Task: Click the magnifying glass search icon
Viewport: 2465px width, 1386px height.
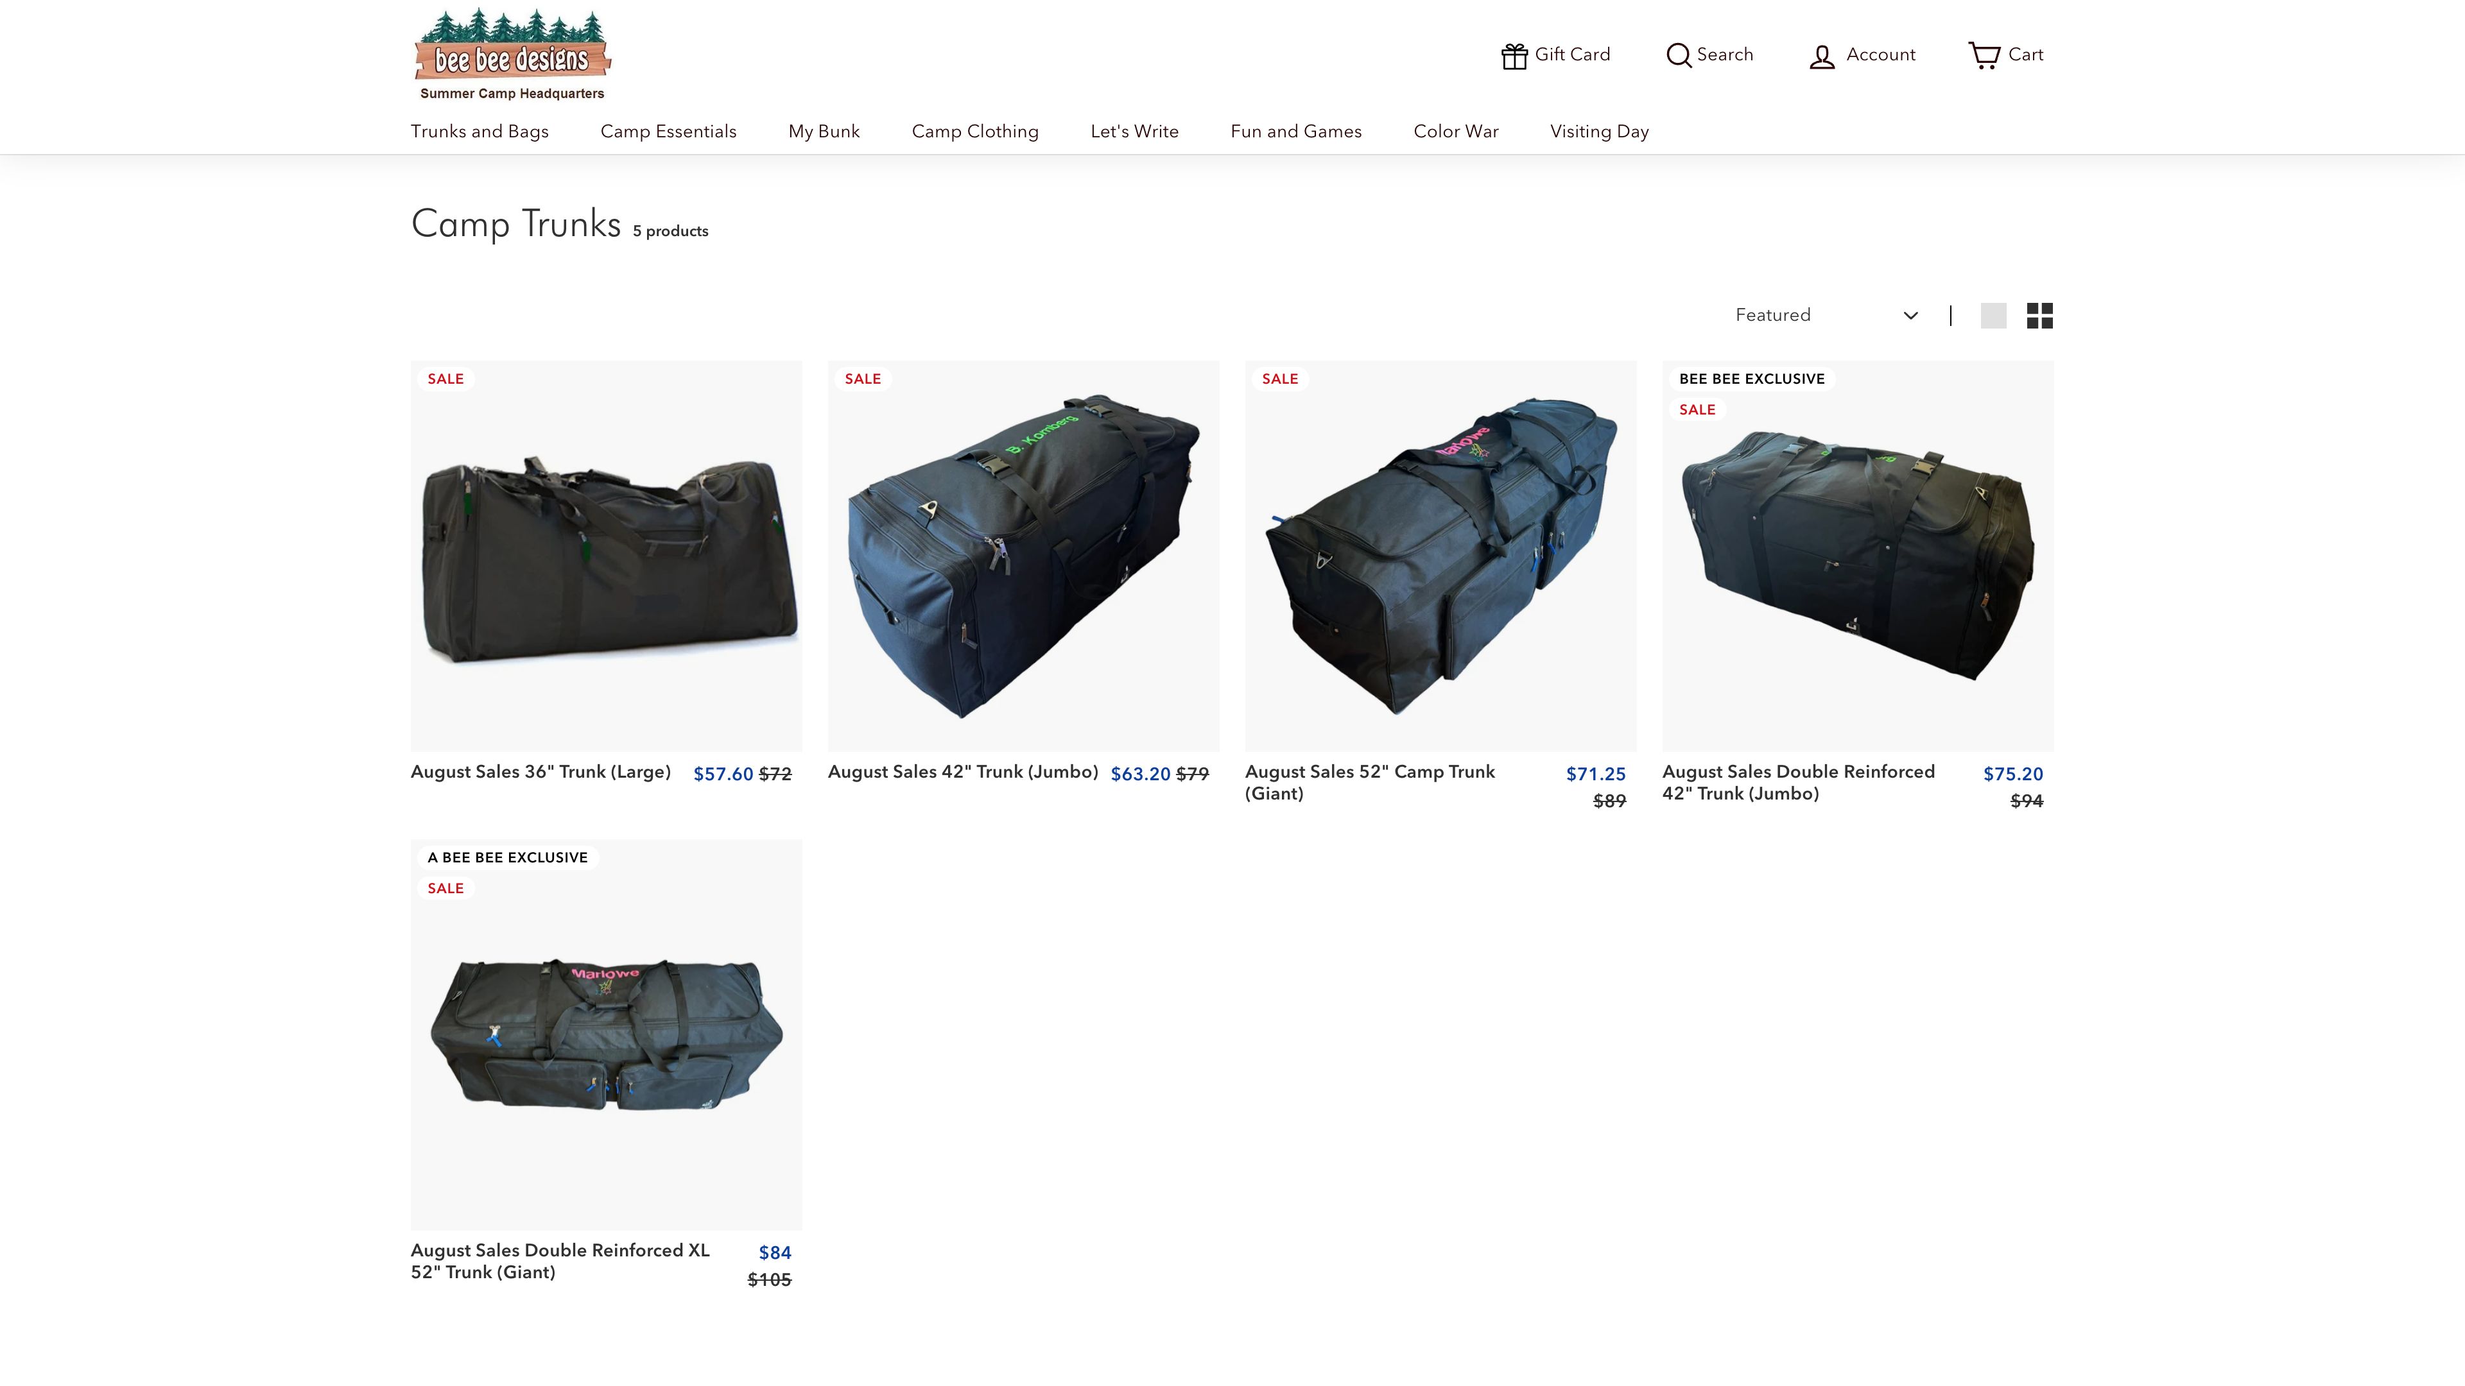Action: [x=1677, y=55]
